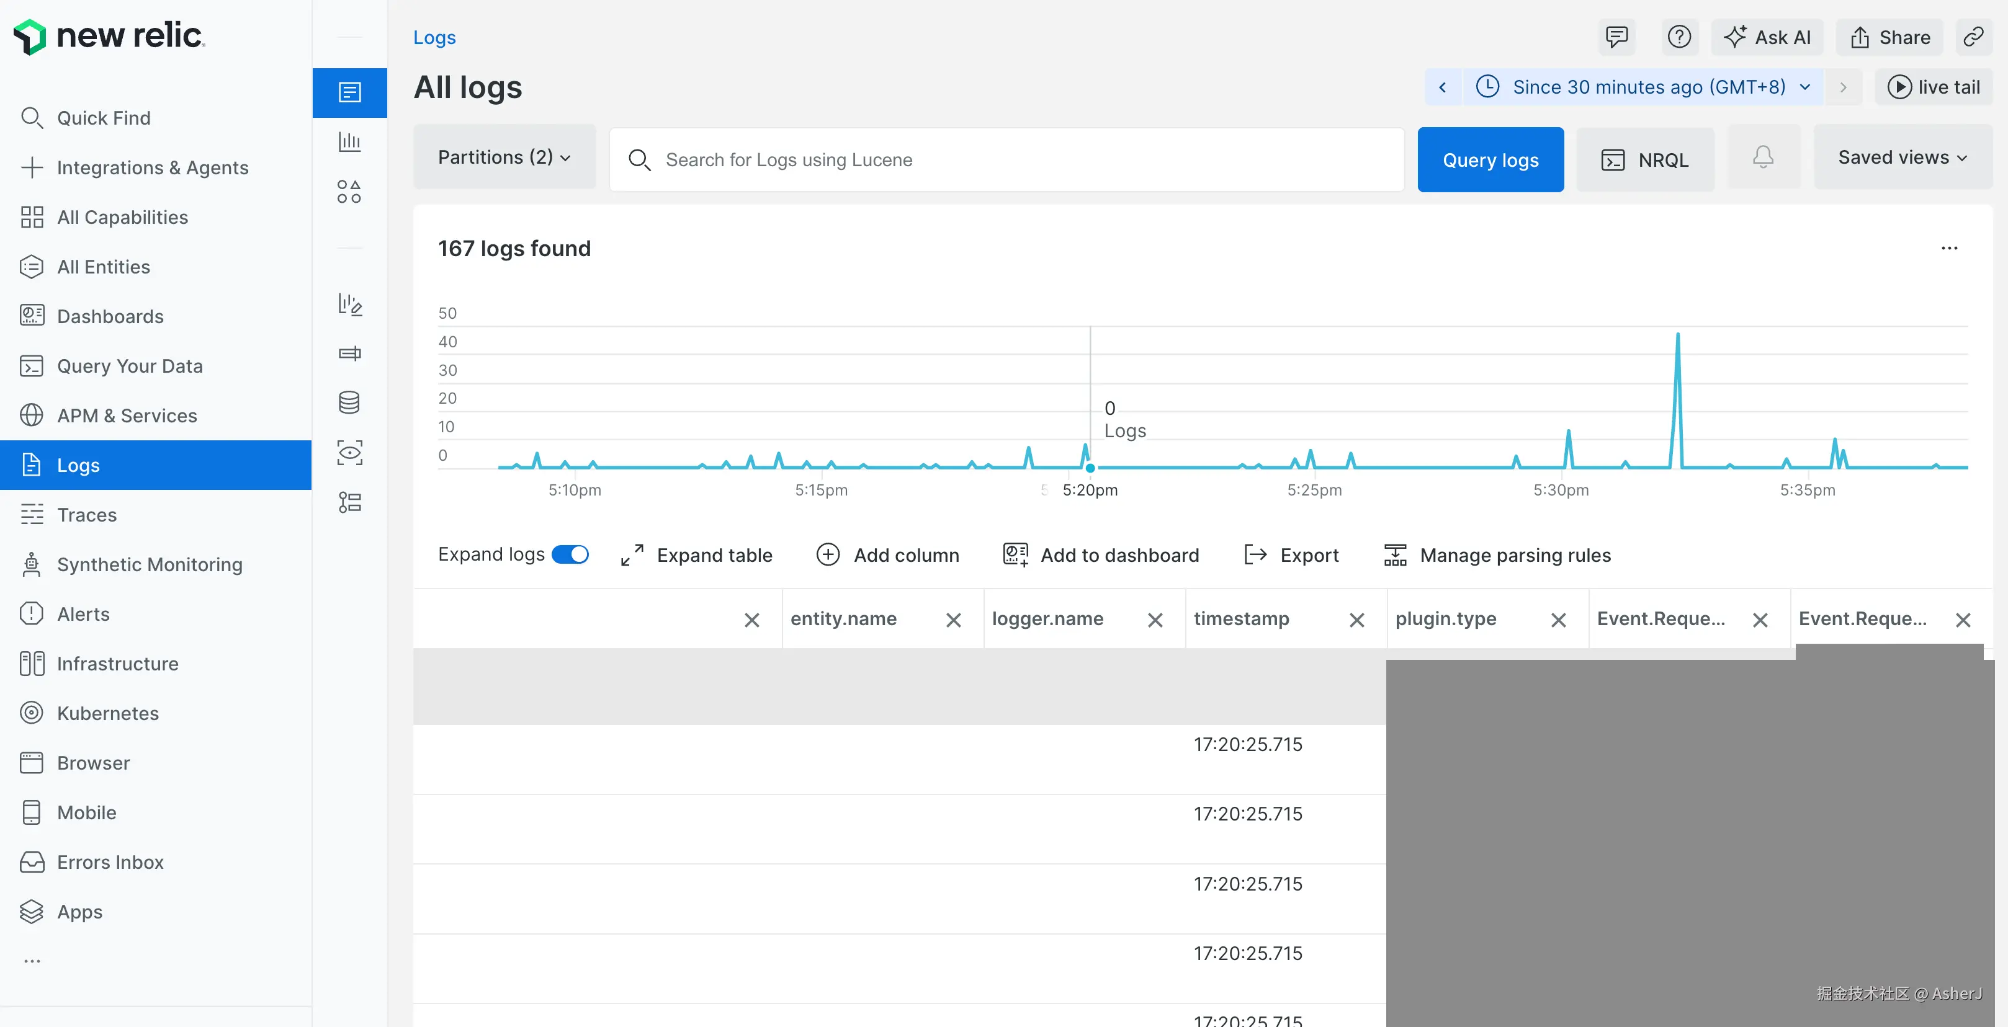Click the 5:20pm marker dot on chart
Screen dimensions: 2008x1027
(1090, 468)
